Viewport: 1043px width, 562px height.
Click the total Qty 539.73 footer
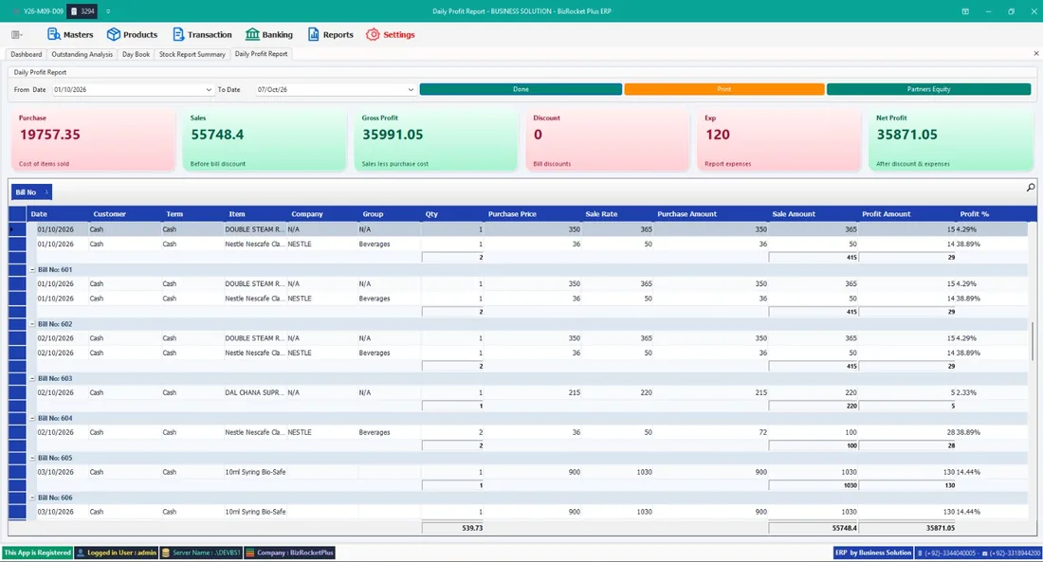click(x=452, y=528)
